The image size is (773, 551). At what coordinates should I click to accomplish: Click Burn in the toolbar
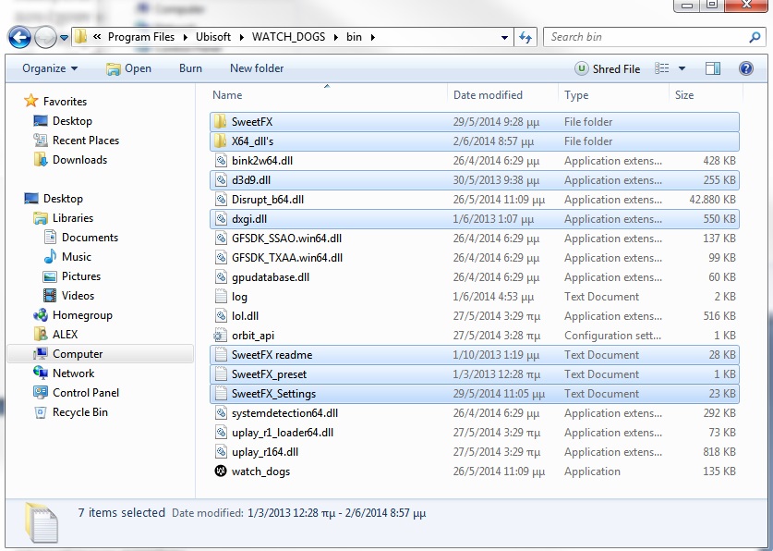[x=191, y=68]
